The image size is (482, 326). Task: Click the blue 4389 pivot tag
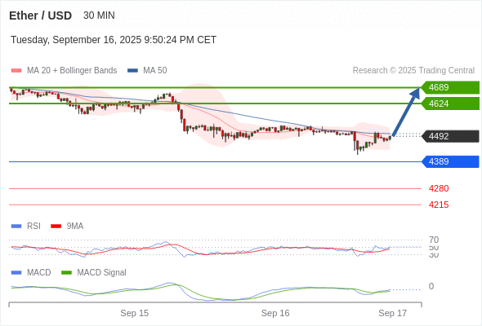[450, 161]
